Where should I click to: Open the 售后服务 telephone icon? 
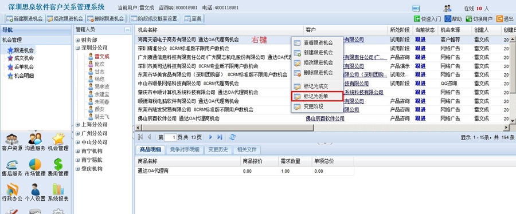coord(12,164)
